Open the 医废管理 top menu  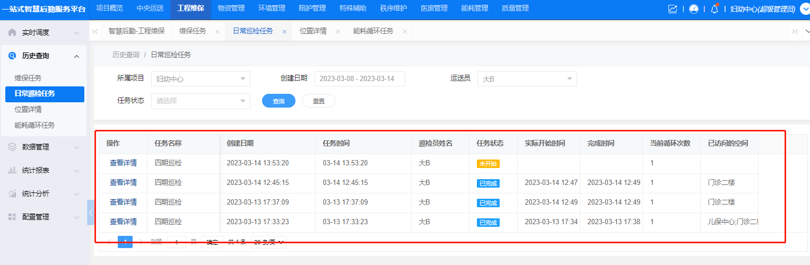pyautogui.click(x=434, y=8)
